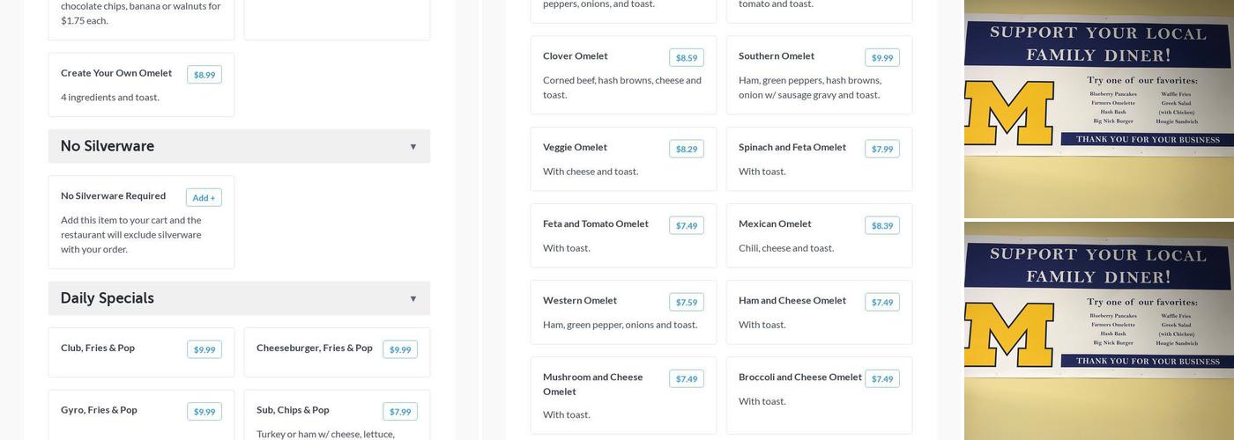Add Gyro, Fries & Pop to cart
This screenshot has width=1234, height=440.
click(x=204, y=412)
